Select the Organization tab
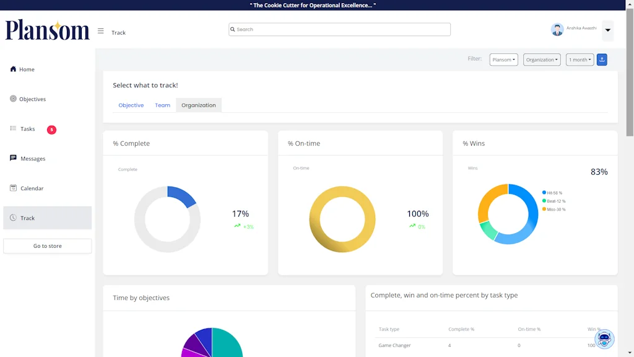 pos(199,105)
